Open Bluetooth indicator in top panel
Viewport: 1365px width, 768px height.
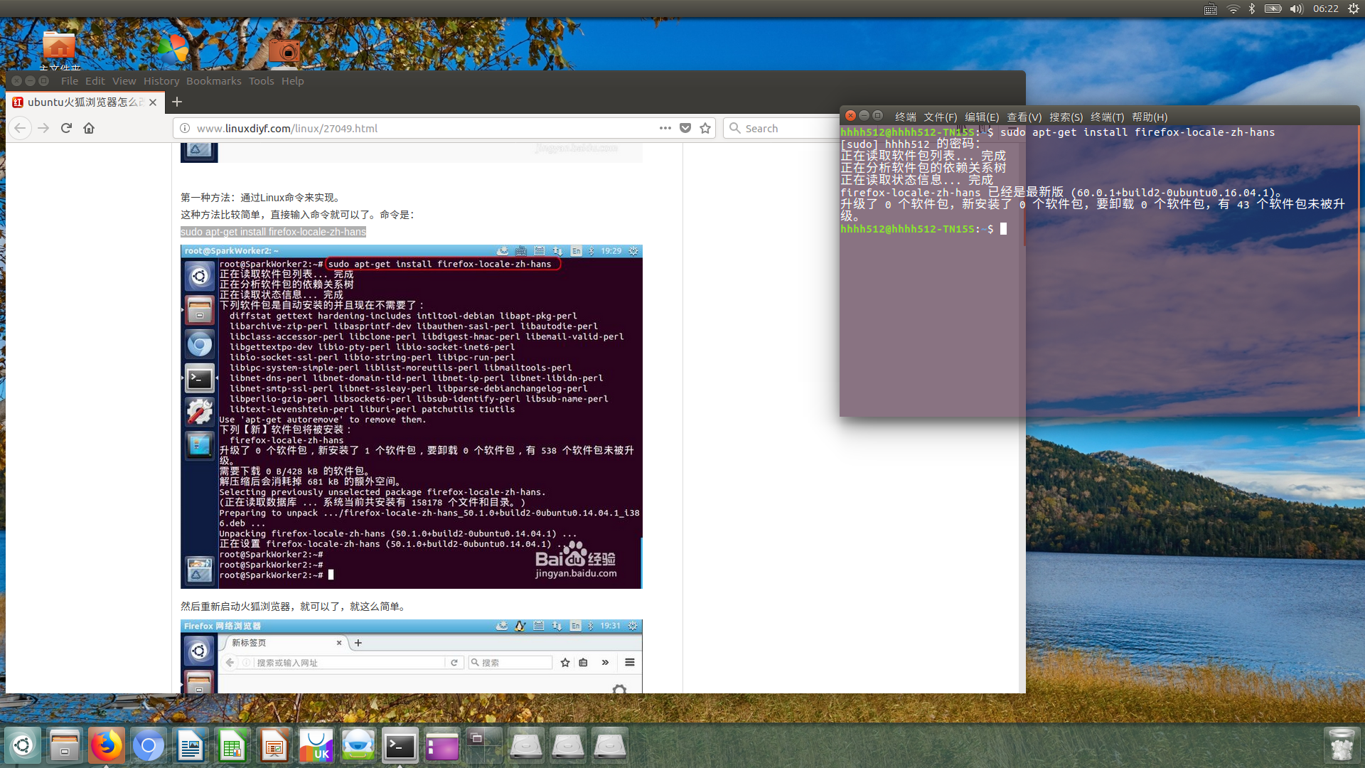point(1252,9)
